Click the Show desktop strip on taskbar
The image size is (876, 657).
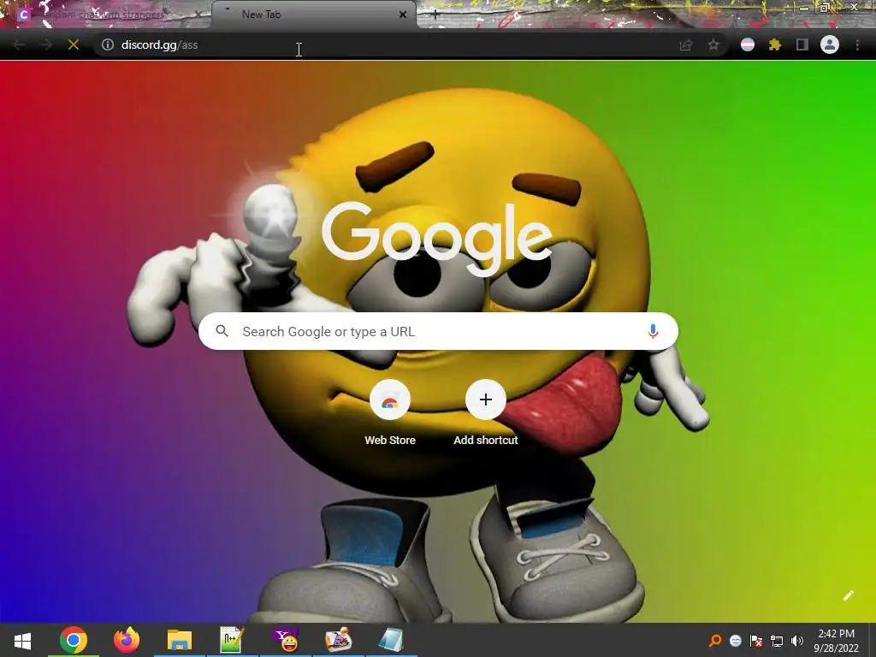click(x=873, y=640)
